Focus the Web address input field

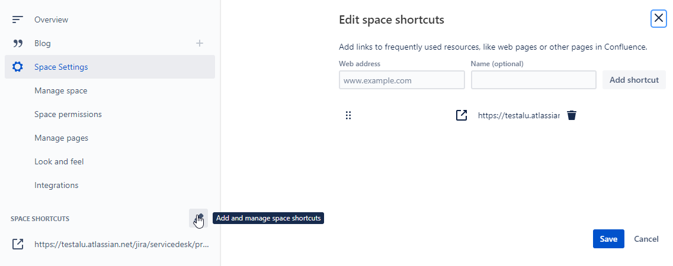402,80
